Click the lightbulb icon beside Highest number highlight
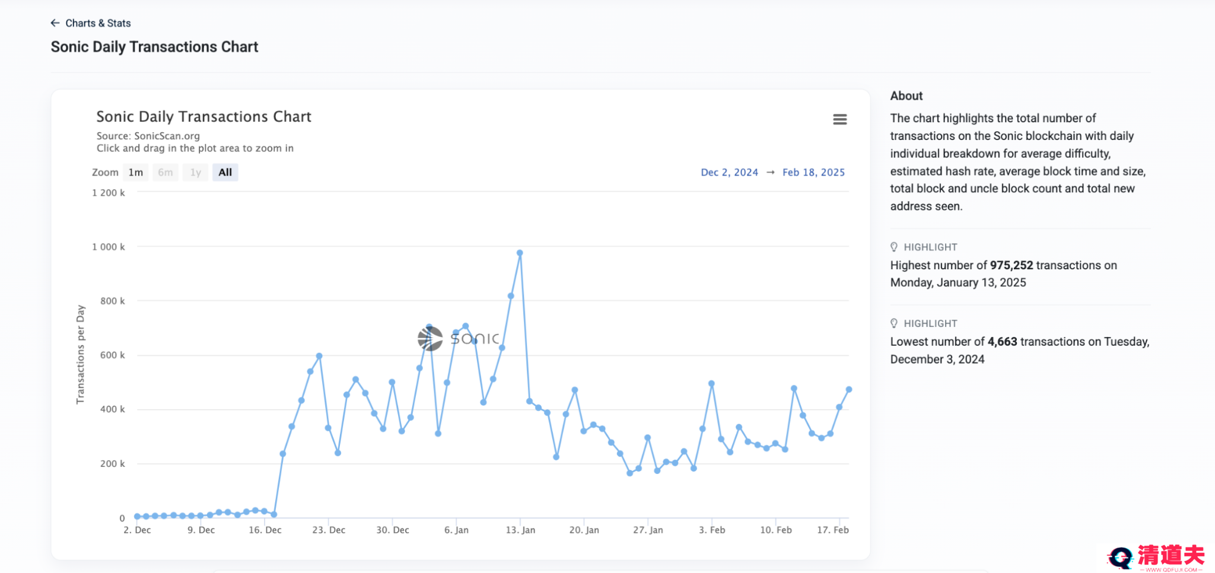The height and width of the screenshot is (573, 1215). pyautogui.click(x=894, y=247)
